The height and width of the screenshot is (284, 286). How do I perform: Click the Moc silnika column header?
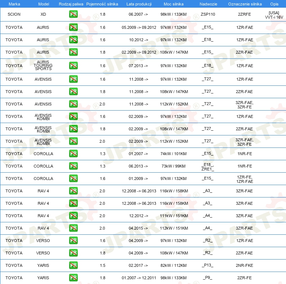click(174, 4)
